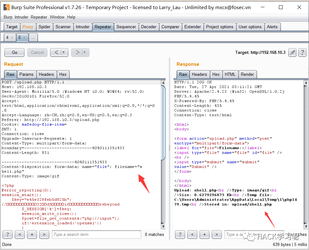This screenshot has width=309, height=250.
Task: Go to next match in request search
Action: click(44, 234)
